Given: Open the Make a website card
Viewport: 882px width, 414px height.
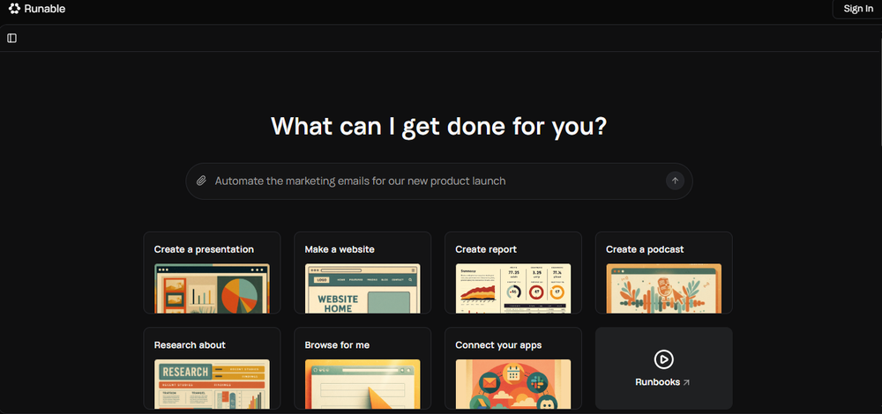Looking at the screenshot, I should pyautogui.click(x=363, y=272).
